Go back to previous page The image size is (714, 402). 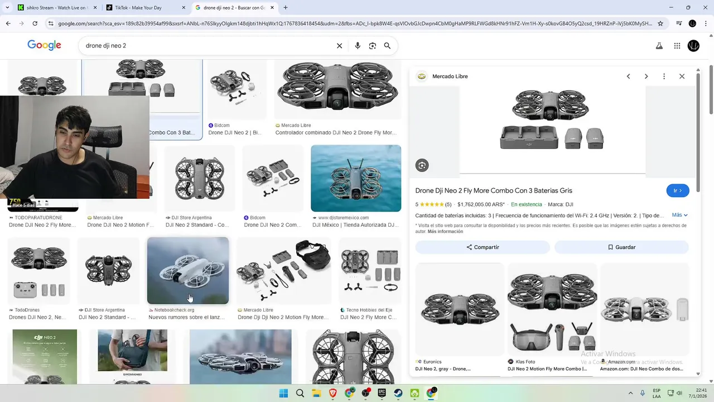point(8,23)
